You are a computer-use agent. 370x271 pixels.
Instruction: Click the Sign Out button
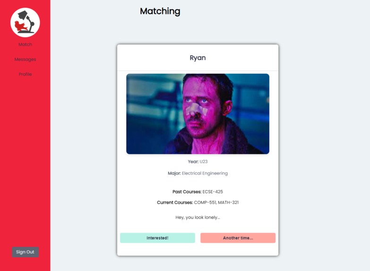click(x=25, y=252)
